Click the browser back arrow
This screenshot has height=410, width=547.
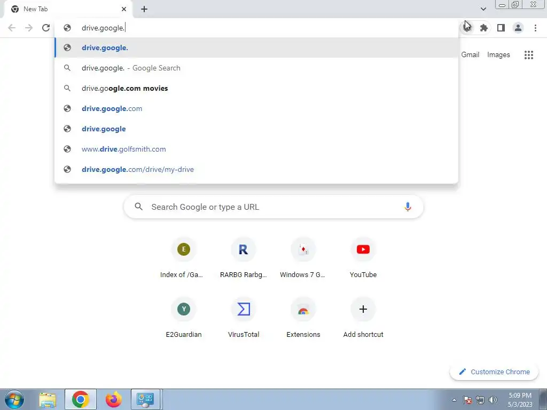[x=12, y=28]
